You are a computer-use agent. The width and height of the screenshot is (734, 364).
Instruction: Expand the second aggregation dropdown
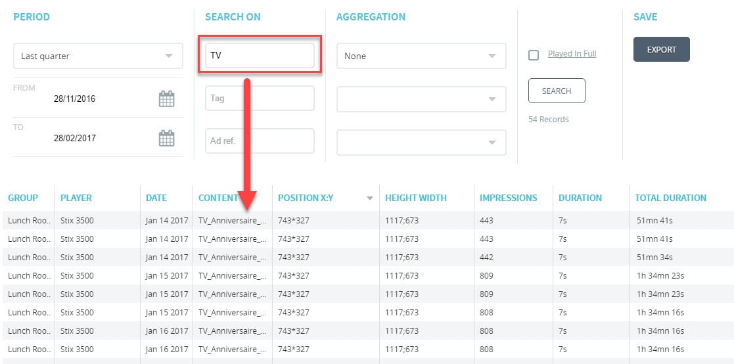pyautogui.click(x=421, y=99)
